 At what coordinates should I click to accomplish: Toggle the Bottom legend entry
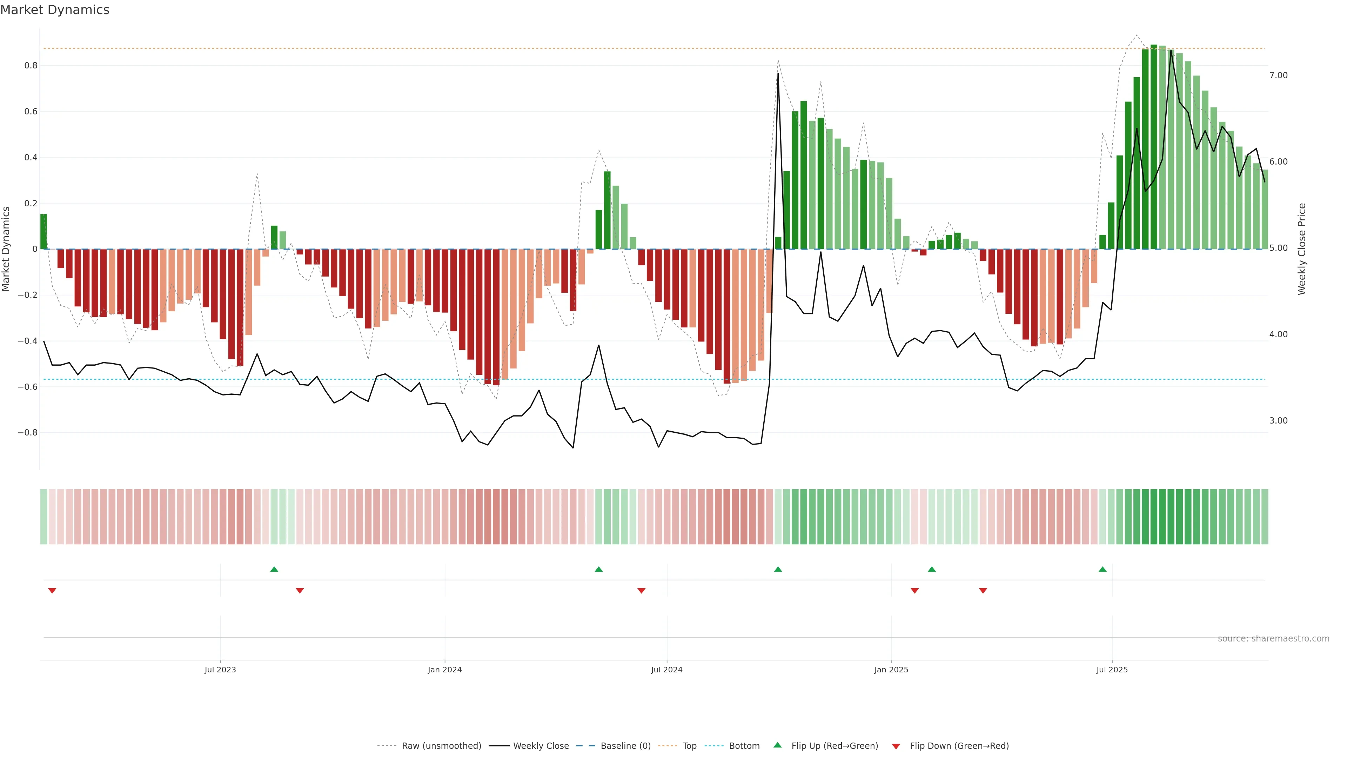point(744,745)
